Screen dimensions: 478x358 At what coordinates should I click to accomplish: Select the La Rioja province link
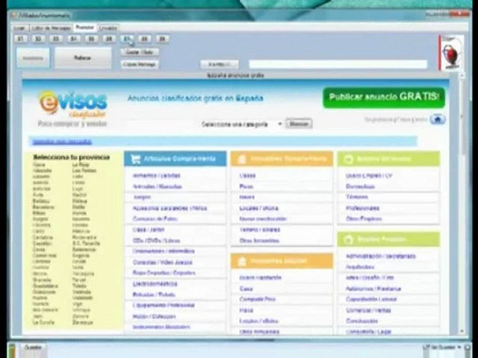point(81,165)
